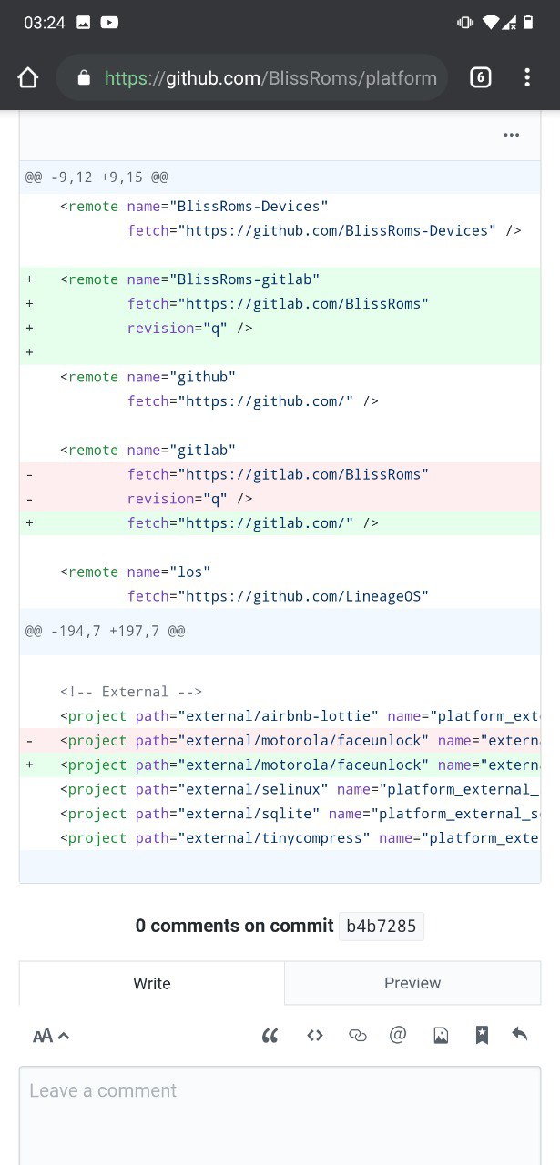Insert a quote with the quote icon
Viewport: 560px width, 1165px height.
270,1035
